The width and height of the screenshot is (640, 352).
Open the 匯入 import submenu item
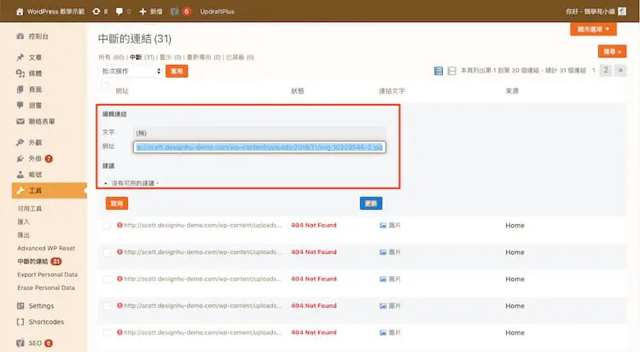pos(23,222)
